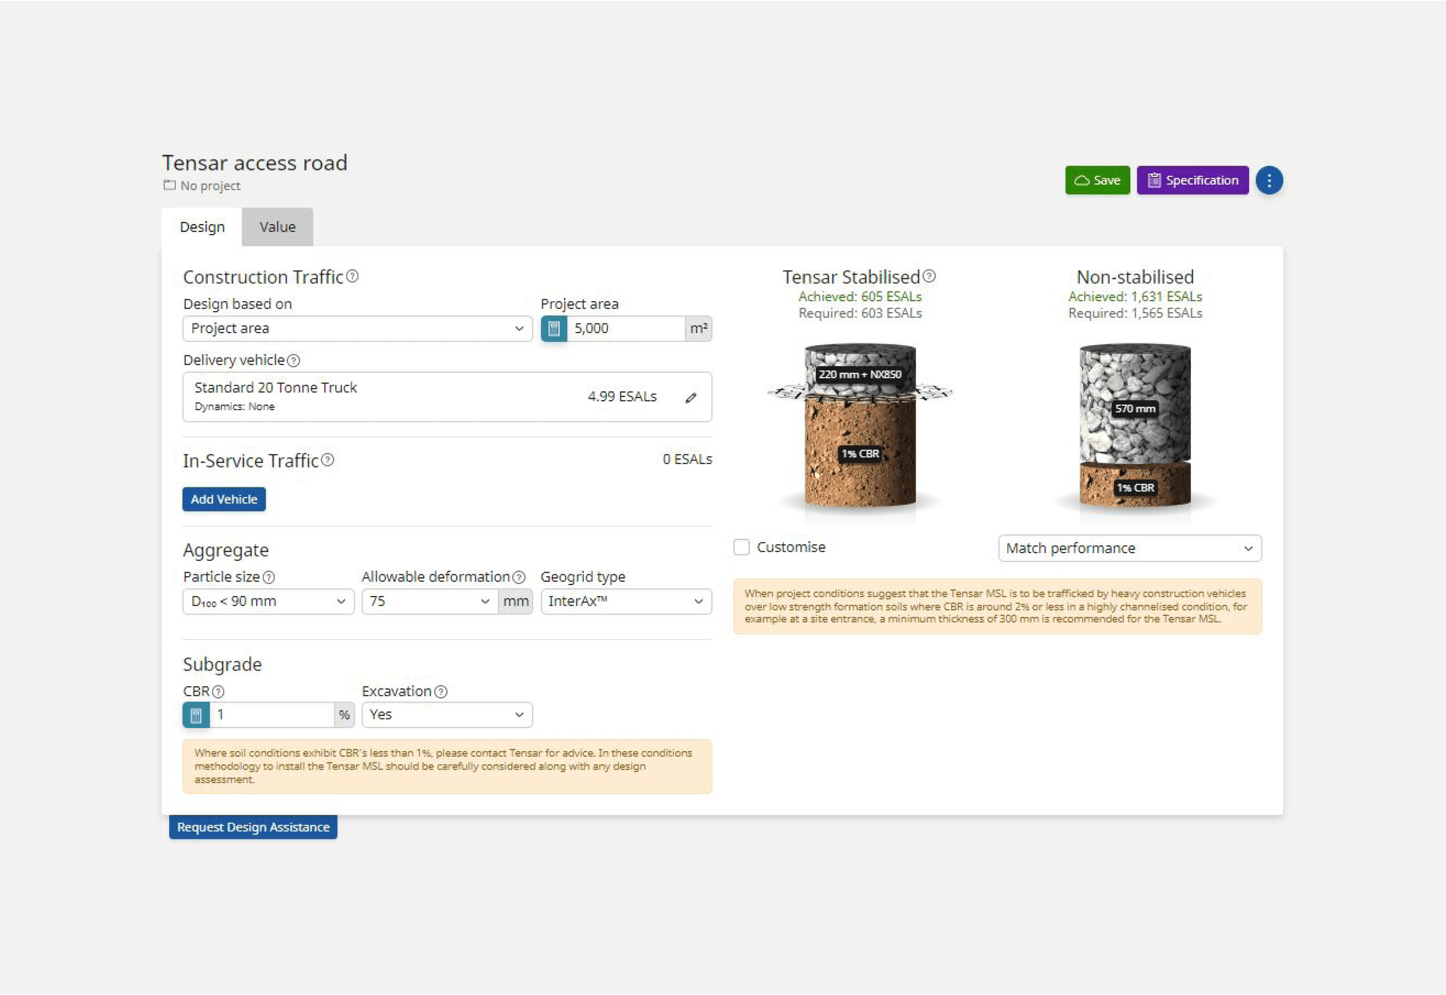Click the Project area 5,000 input field
1446x995 pixels.
click(625, 329)
